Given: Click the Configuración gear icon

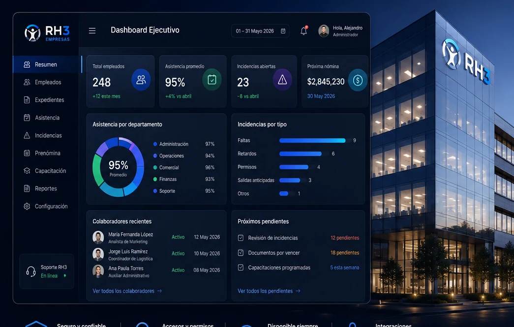Looking at the screenshot, I should [27, 206].
